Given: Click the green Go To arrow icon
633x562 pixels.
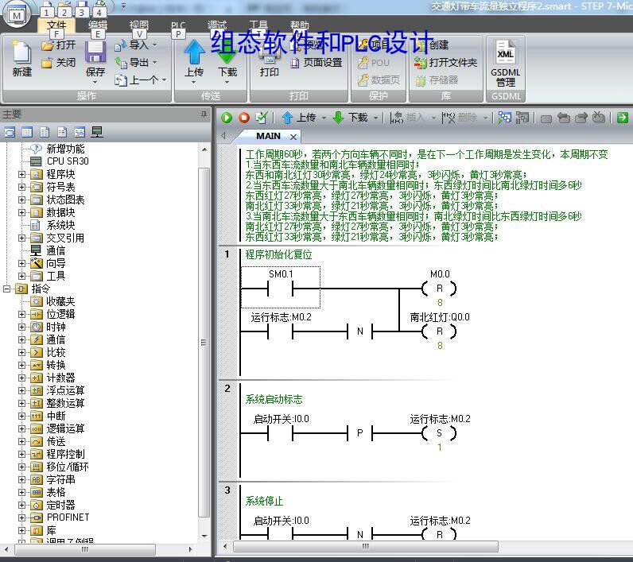Looking at the screenshot, I should pos(623,118).
